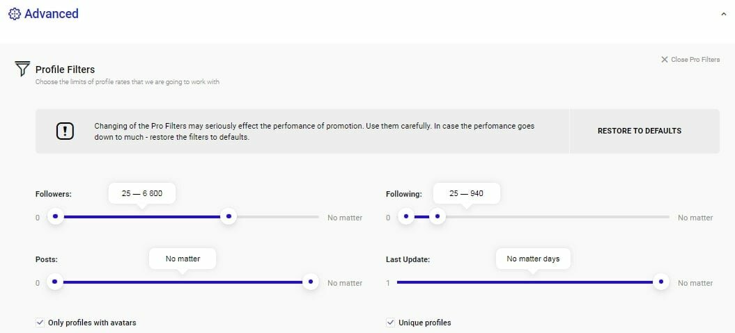Click the X icon beside Close Pro Filters

point(665,60)
